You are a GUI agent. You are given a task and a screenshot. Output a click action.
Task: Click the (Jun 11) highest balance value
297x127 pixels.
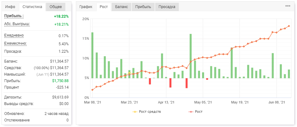pos(53,74)
